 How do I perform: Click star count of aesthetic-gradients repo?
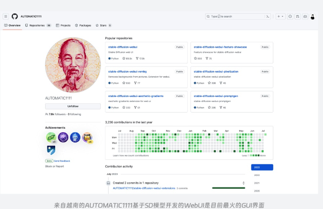[126, 107]
